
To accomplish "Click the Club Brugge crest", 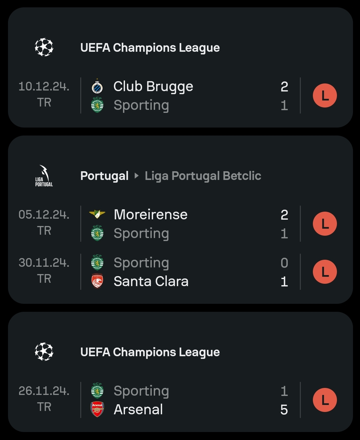I will [97, 86].
